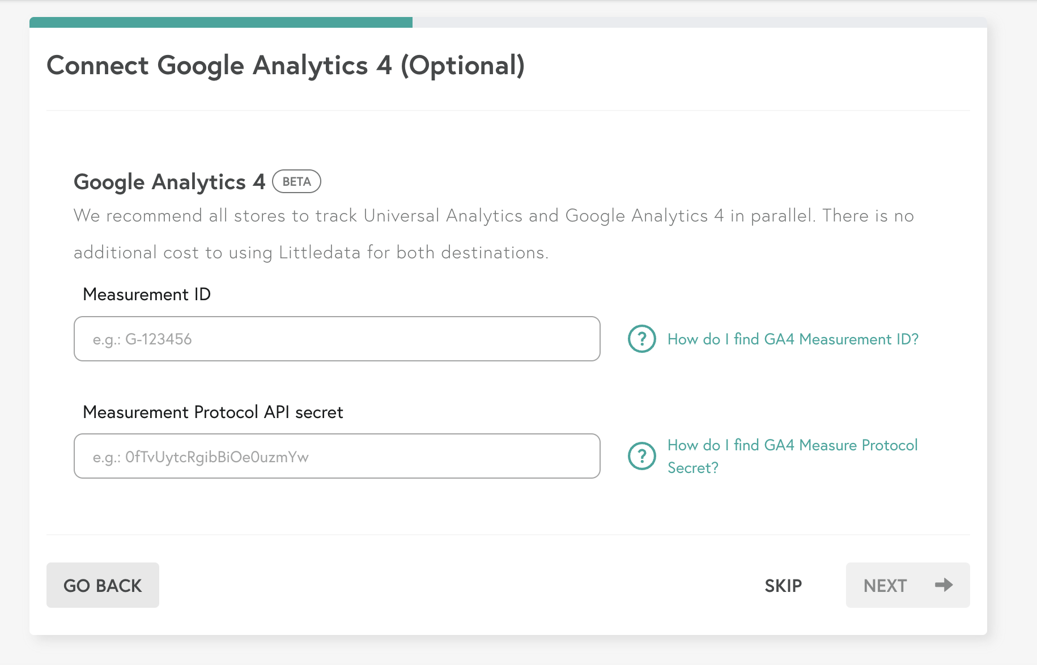Click the 'Measurement Protocol API secret' label

(213, 412)
